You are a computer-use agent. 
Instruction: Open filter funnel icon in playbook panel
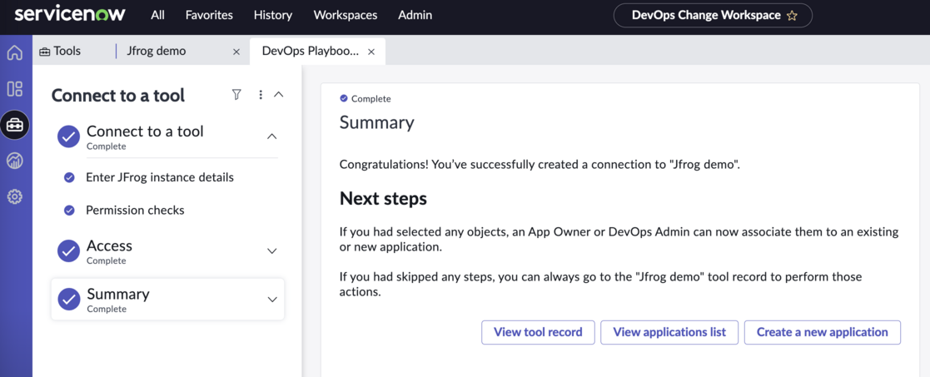(x=236, y=94)
